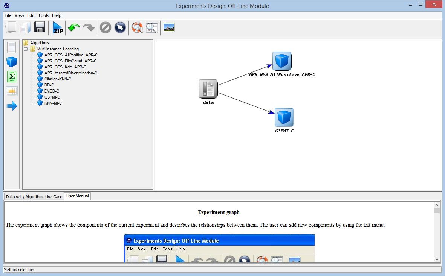Maximize the Experiments Design window
445x276 pixels.
point(421,5)
